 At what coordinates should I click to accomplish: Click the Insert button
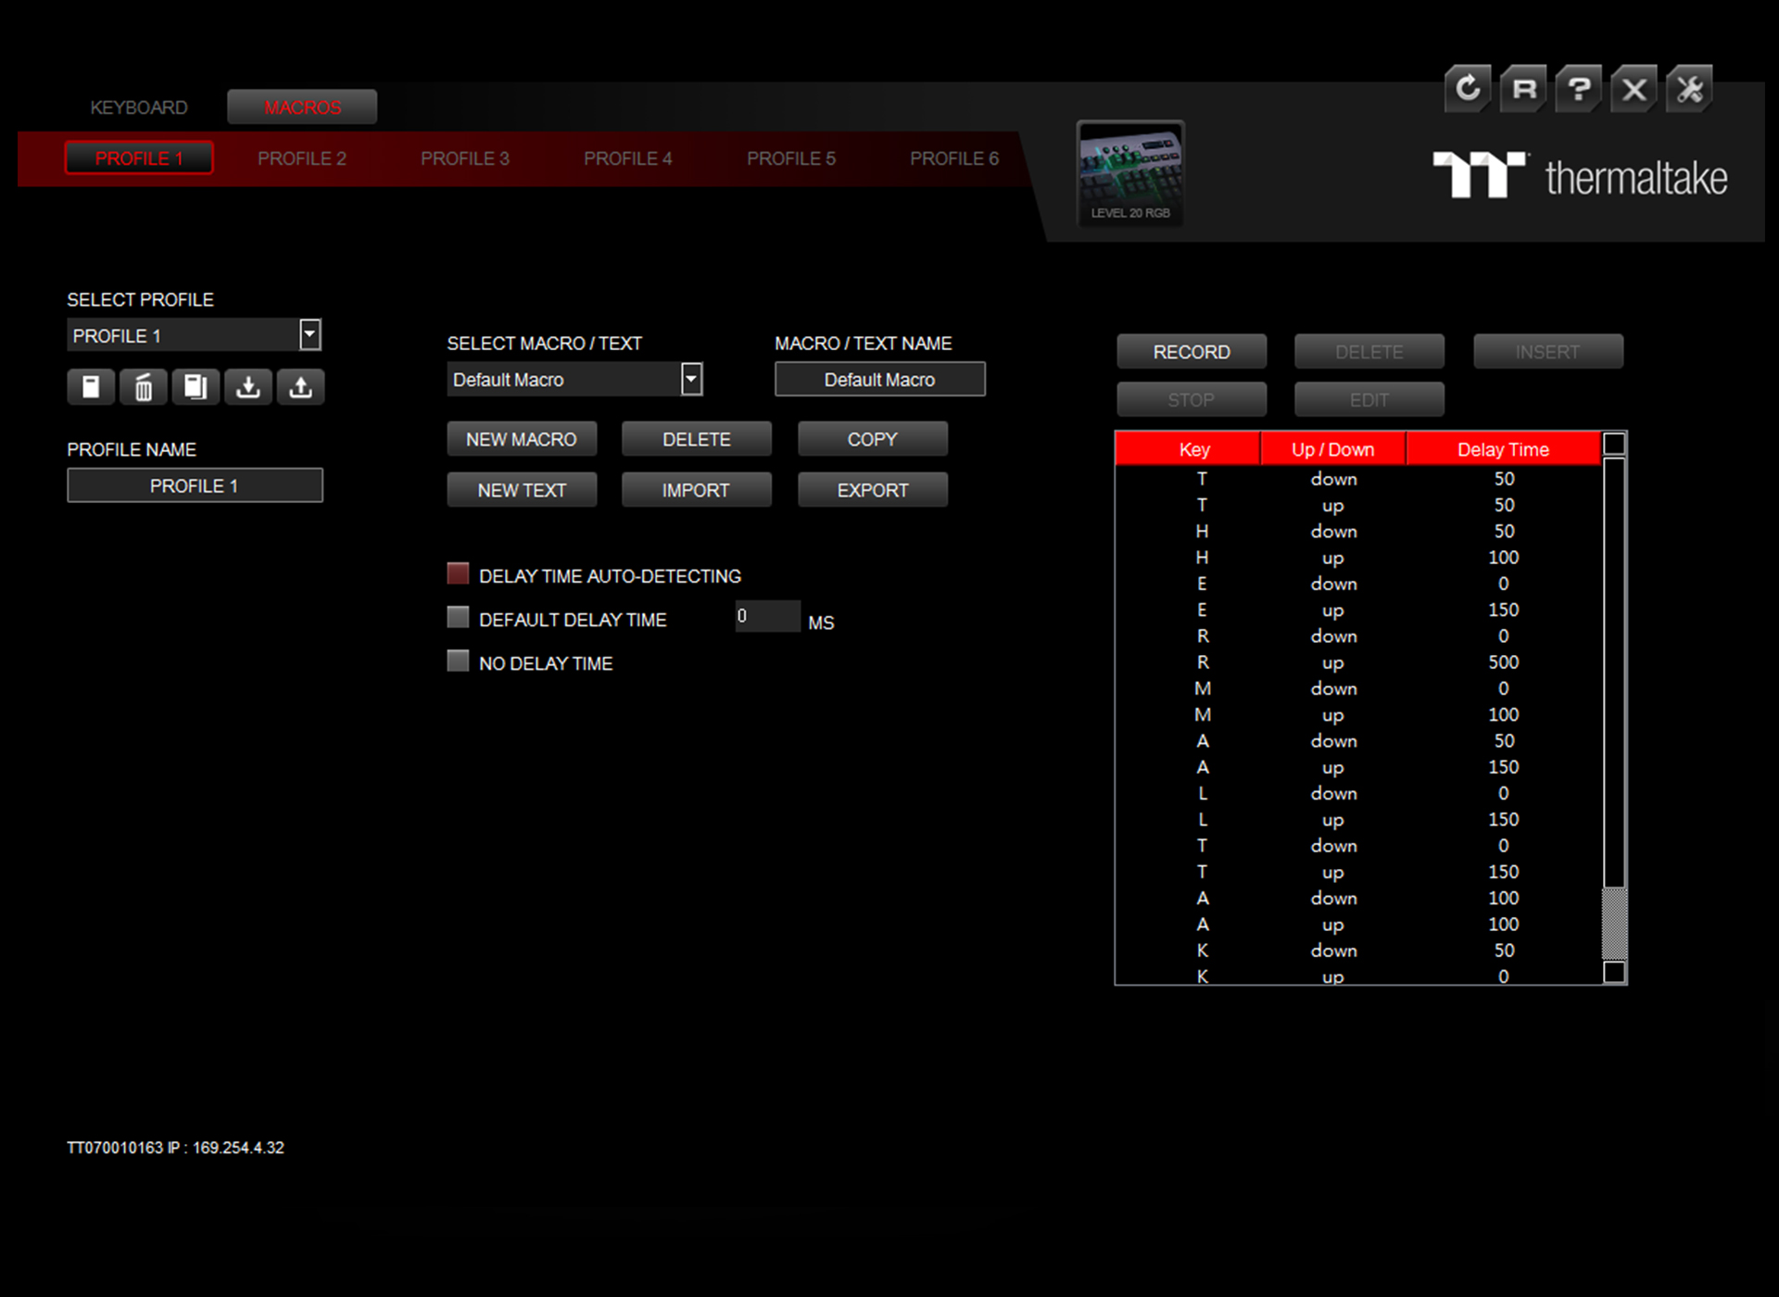coord(1548,352)
